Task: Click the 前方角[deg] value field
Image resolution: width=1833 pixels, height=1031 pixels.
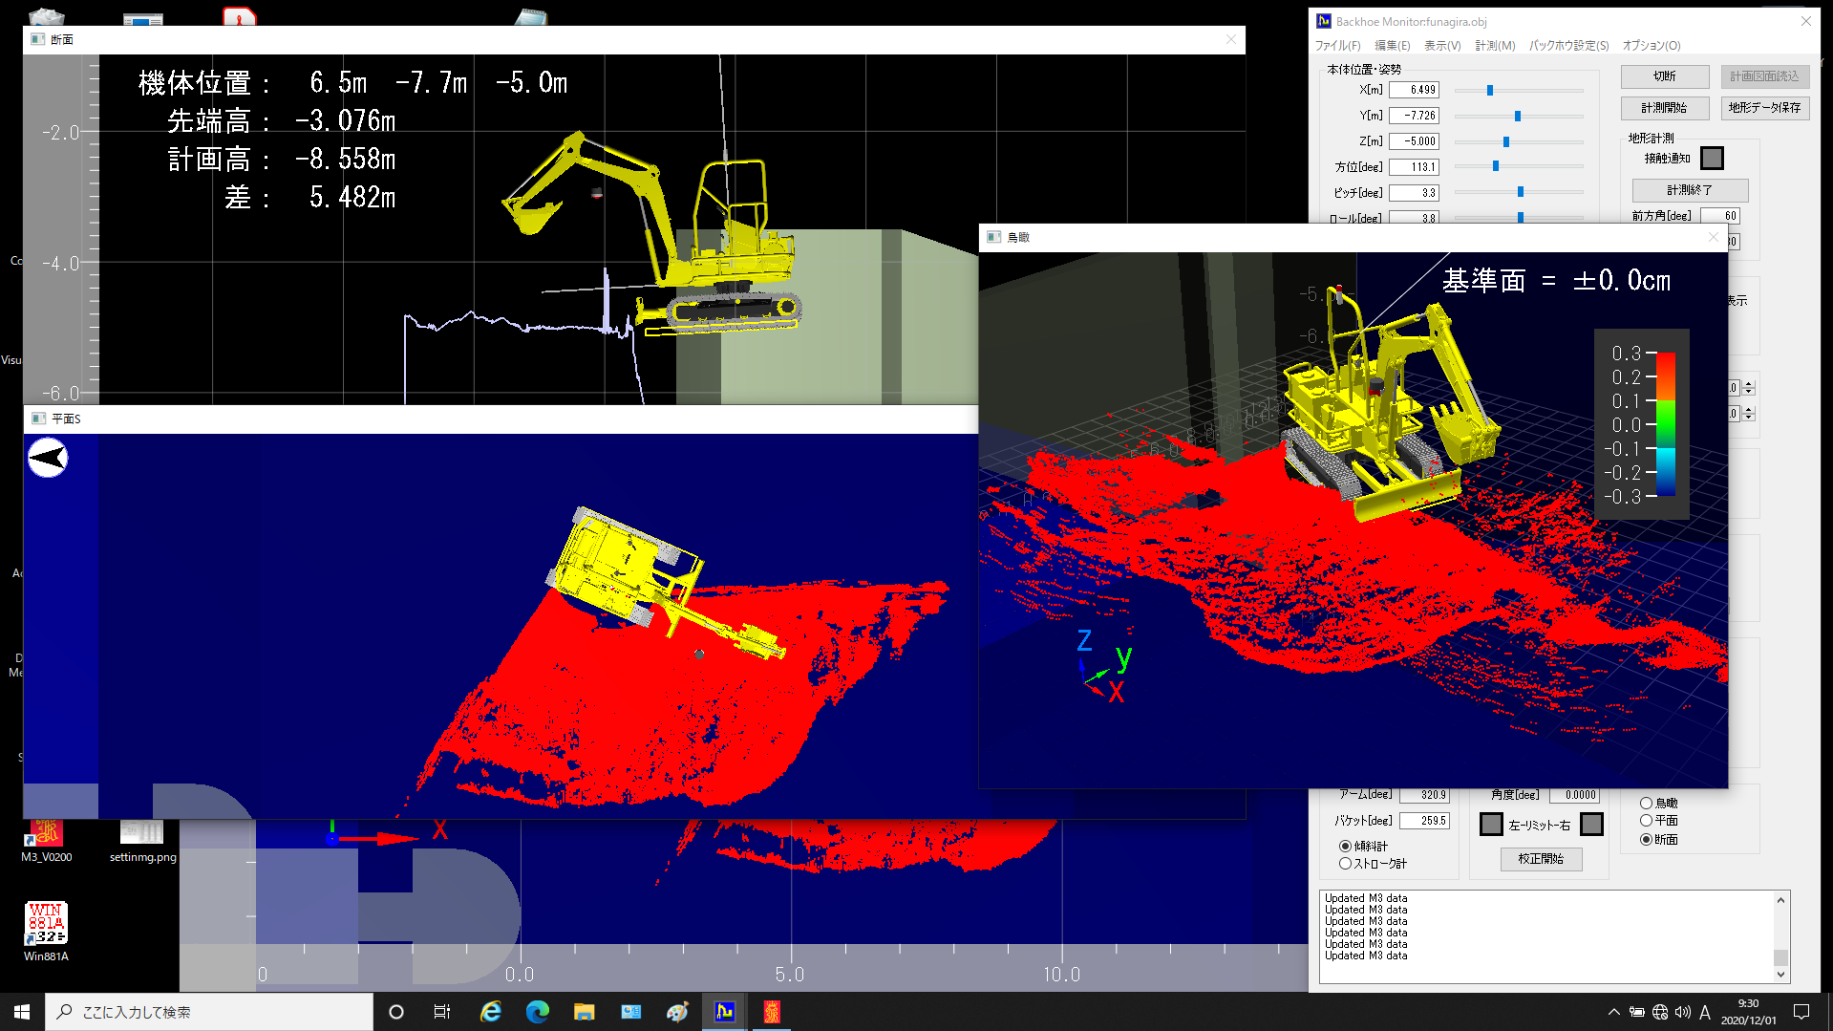Action: (1719, 216)
